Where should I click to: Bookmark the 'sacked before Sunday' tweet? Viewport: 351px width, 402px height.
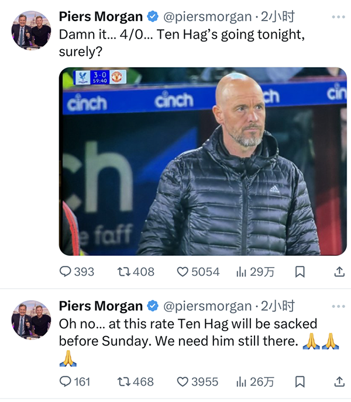pyautogui.click(x=300, y=382)
